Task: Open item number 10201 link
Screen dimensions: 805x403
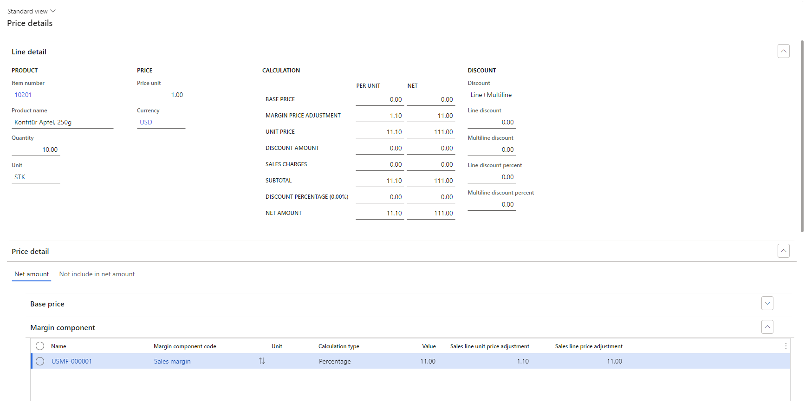Action: (x=23, y=95)
